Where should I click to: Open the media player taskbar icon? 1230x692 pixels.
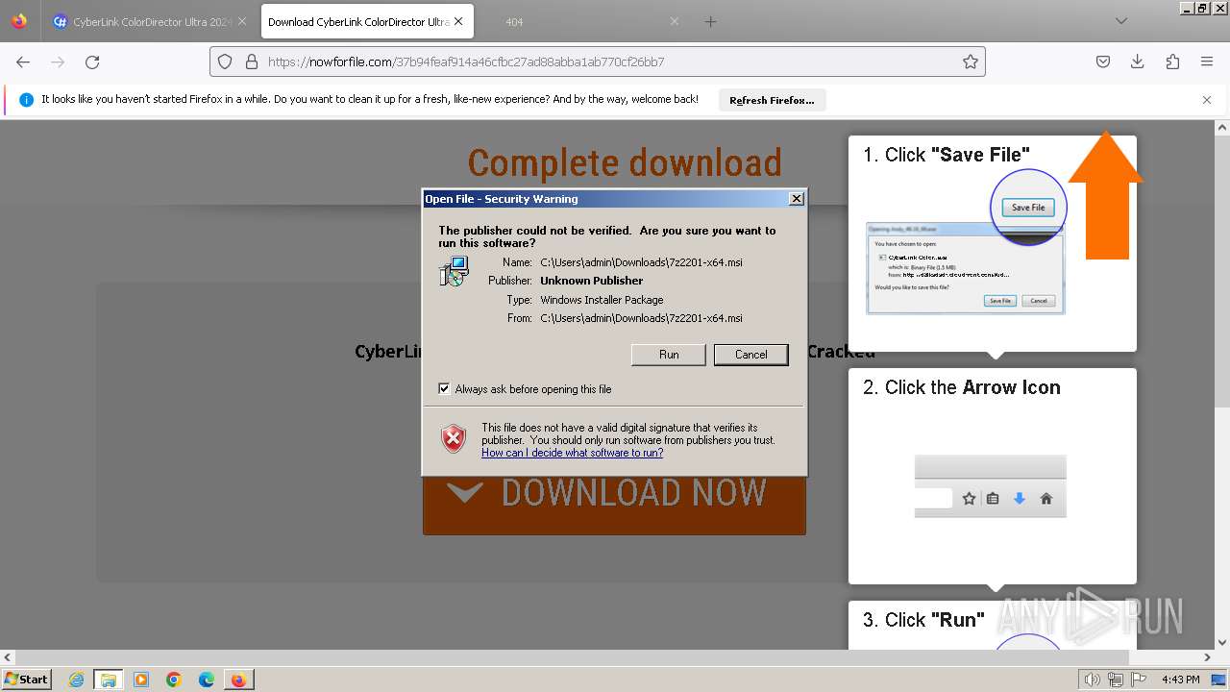pos(141,680)
